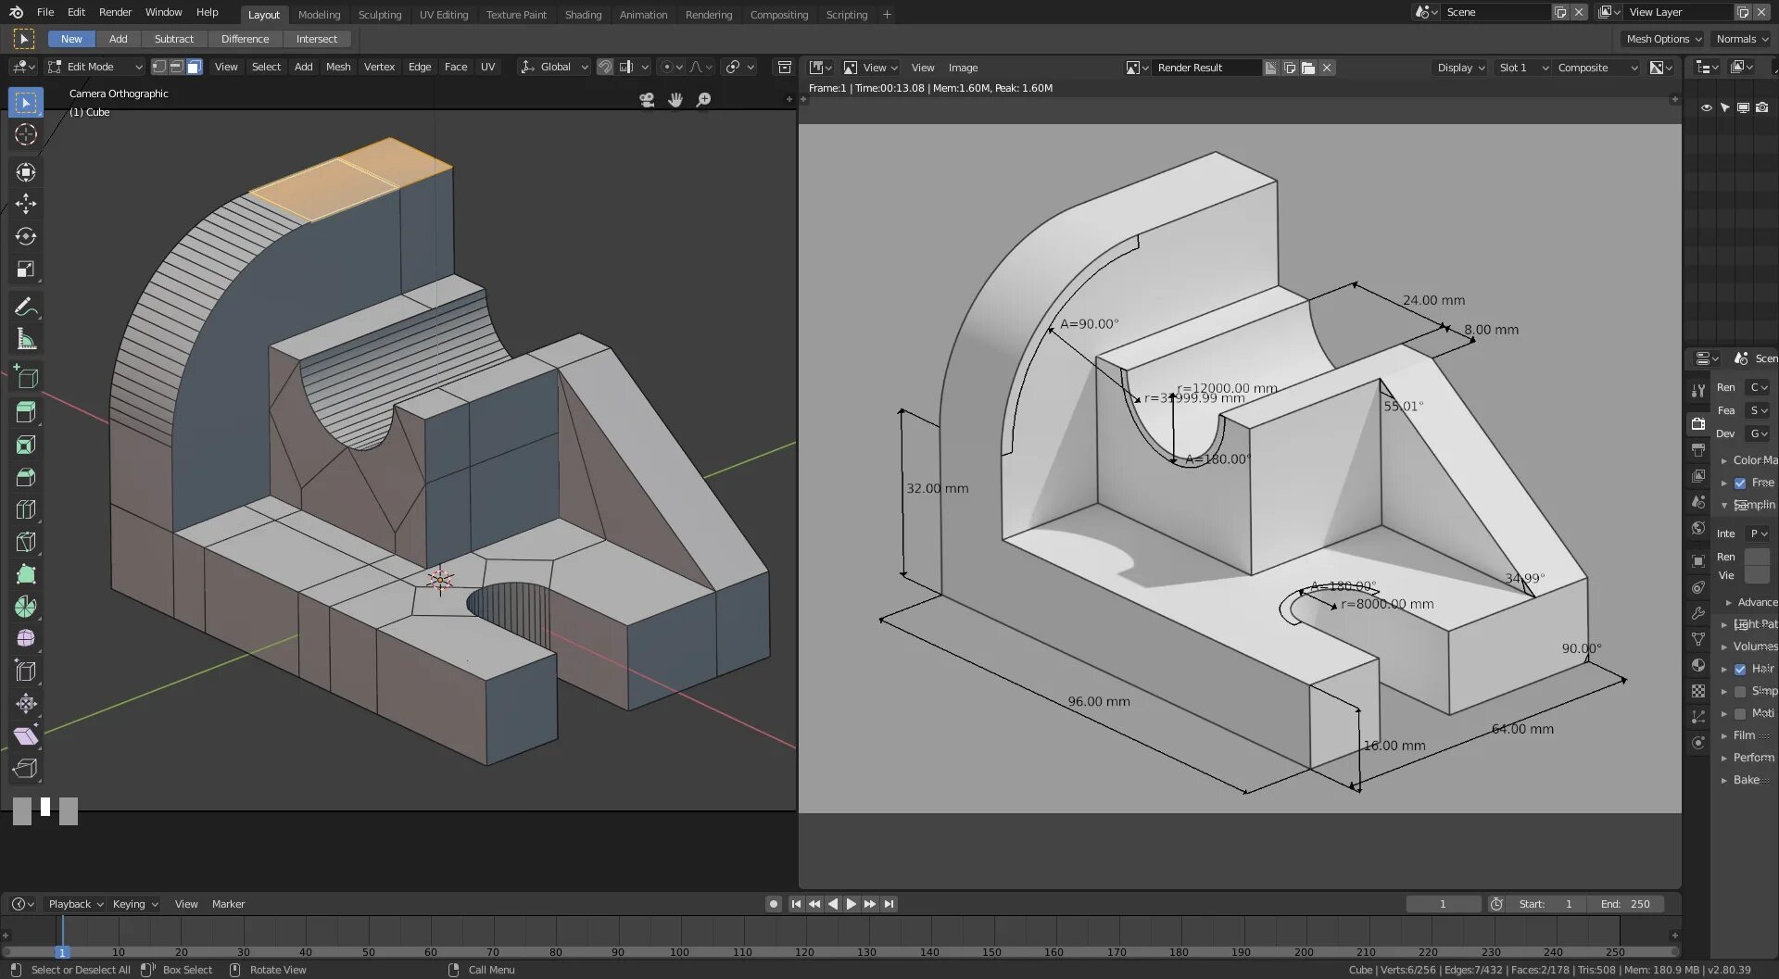Enable the Simplify checkbox
1779x979 pixels.
1740,692
